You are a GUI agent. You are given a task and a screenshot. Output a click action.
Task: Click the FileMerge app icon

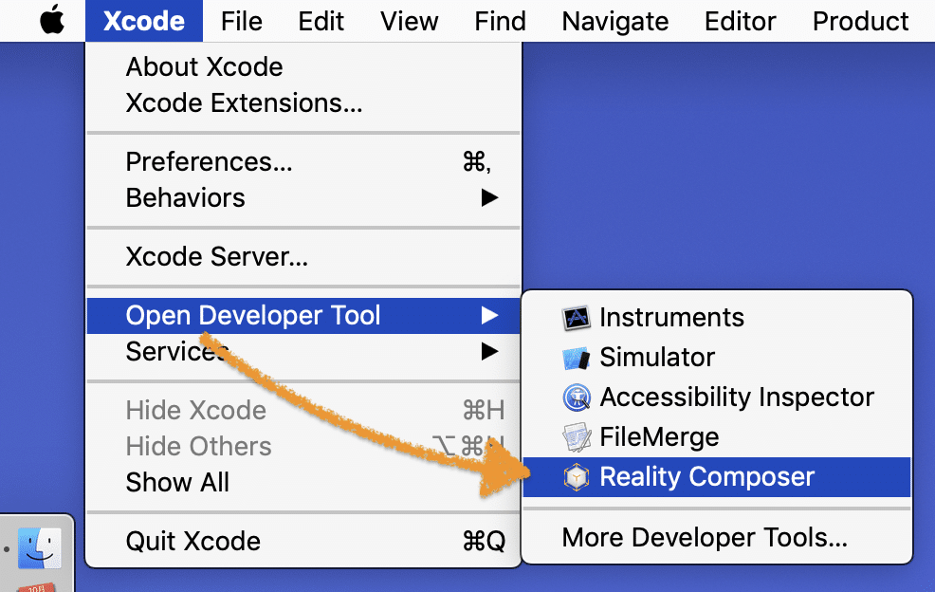(577, 437)
